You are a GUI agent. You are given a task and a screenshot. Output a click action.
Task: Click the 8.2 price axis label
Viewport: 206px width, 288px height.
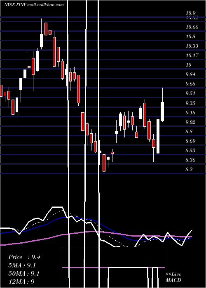pos(189,170)
